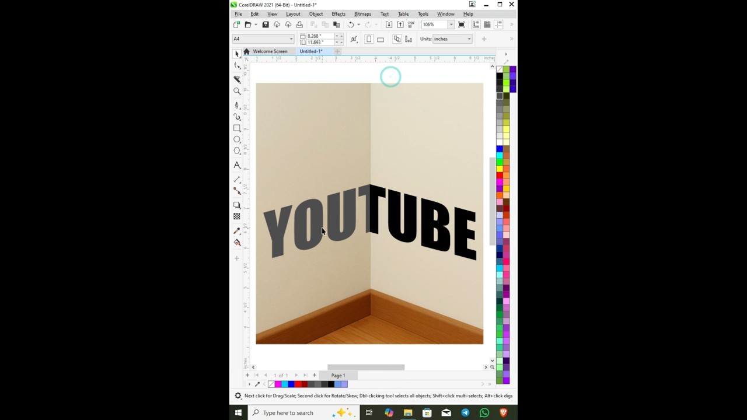The height and width of the screenshot is (420, 747).
Task: Click quick customize plus in toolbox
Action: pyautogui.click(x=237, y=258)
